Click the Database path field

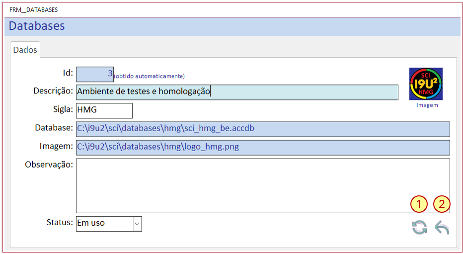coord(263,129)
